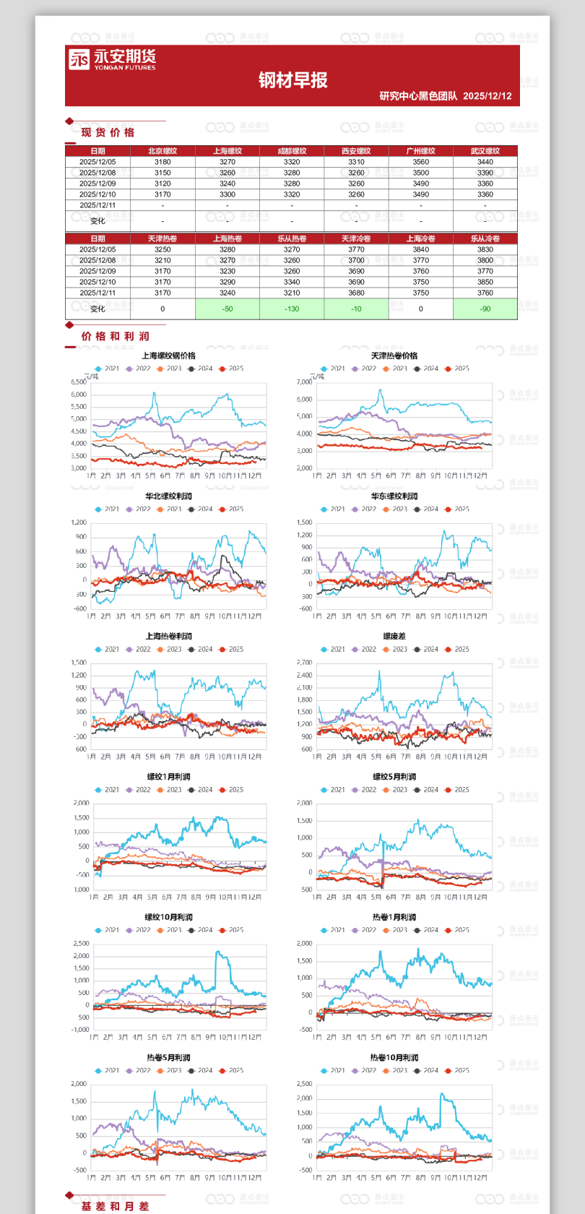Viewport: 585px width, 1214px height.
Task: Open the 天津热卷价格 chart
Action: [394, 416]
